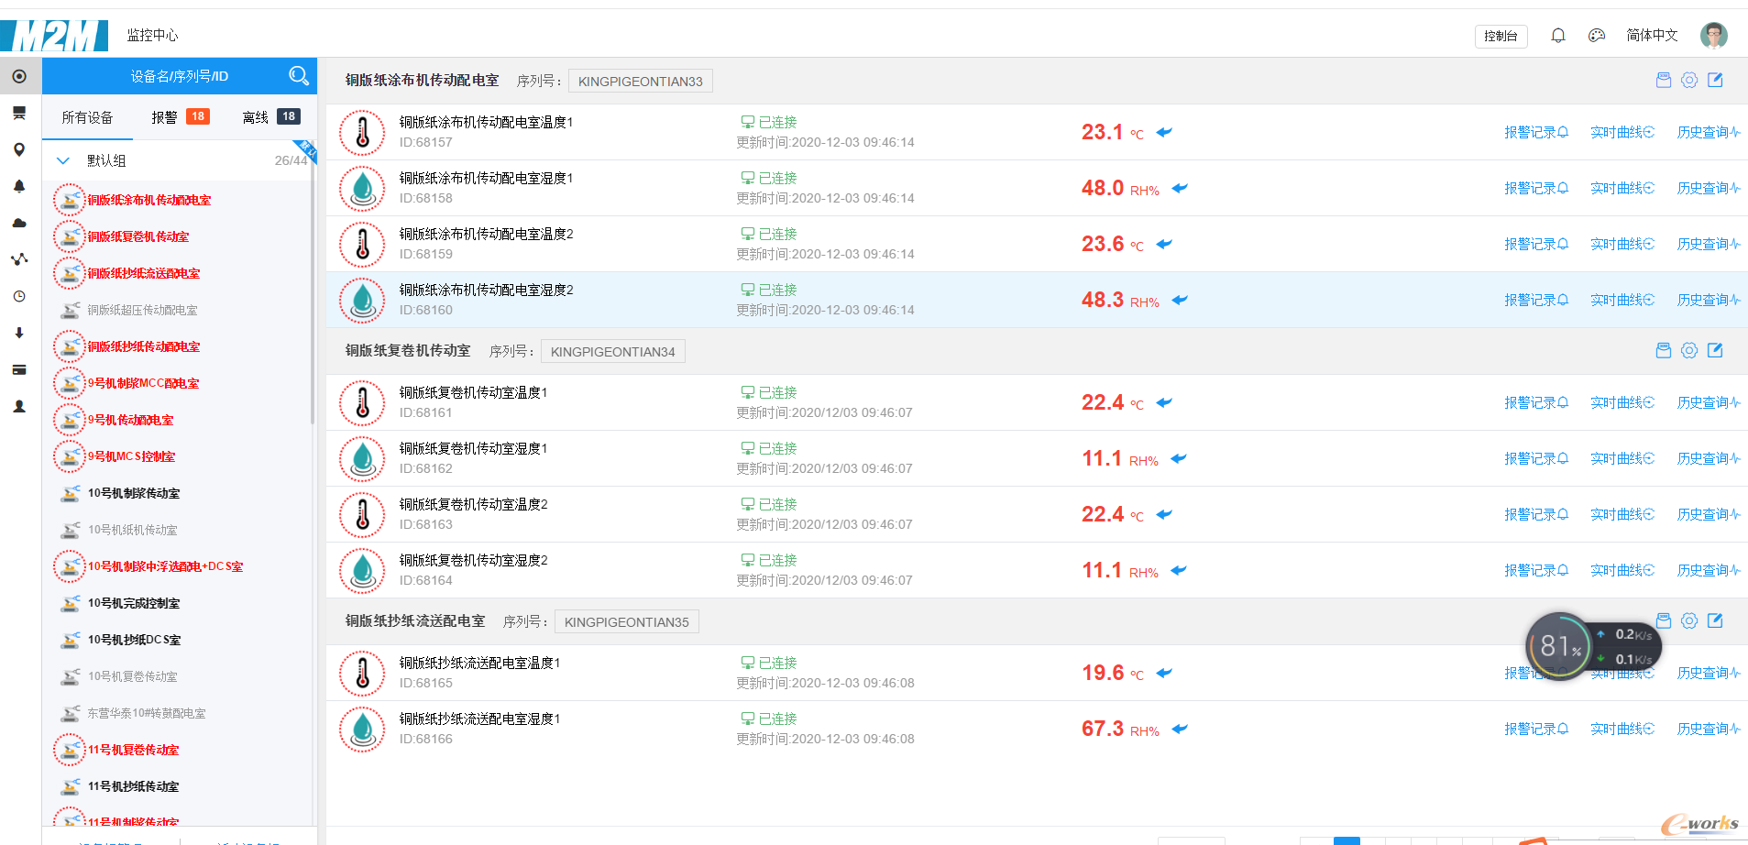Click SIM card icon for 铜版纸涂布机传动配电室 group
Viewport: 1748px width, 845px height.
tap(1664, 80)
